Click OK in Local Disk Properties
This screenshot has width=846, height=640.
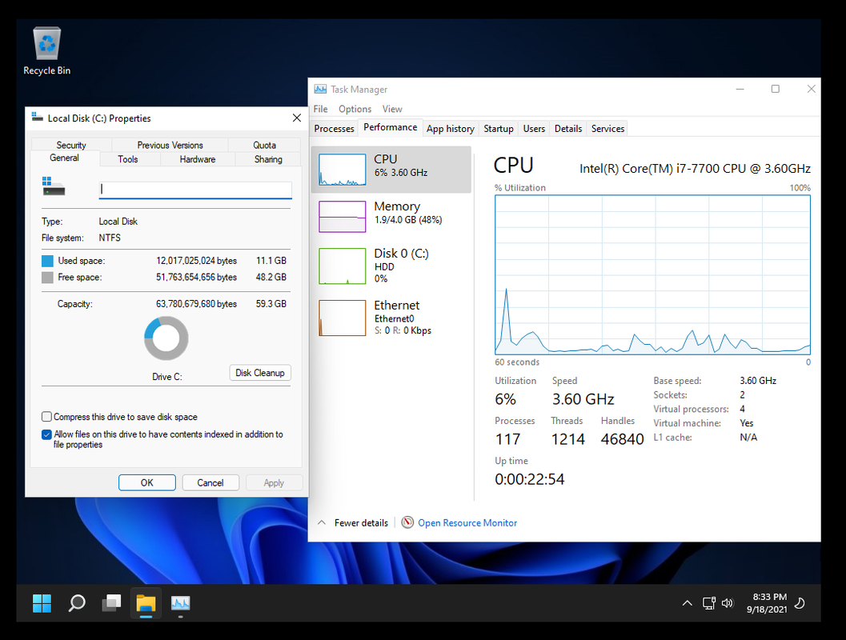point(146,482)
